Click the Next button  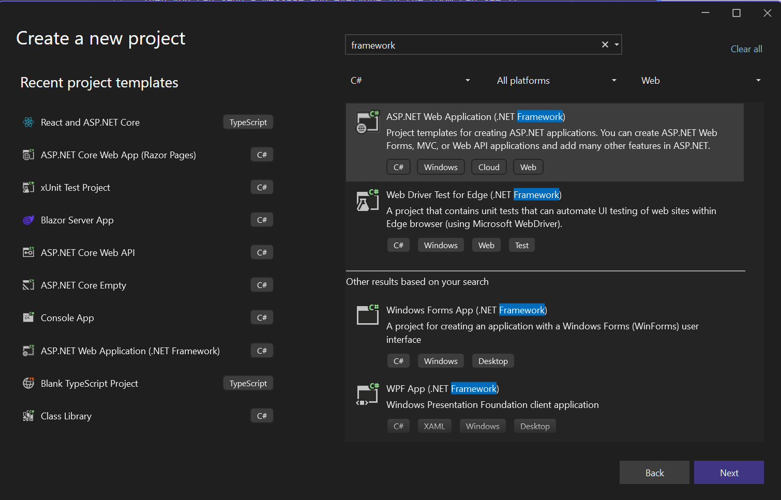pos(729,473)
